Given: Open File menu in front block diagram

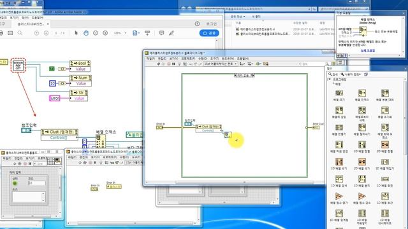Looking at the screenshot, I should point(150,59).
